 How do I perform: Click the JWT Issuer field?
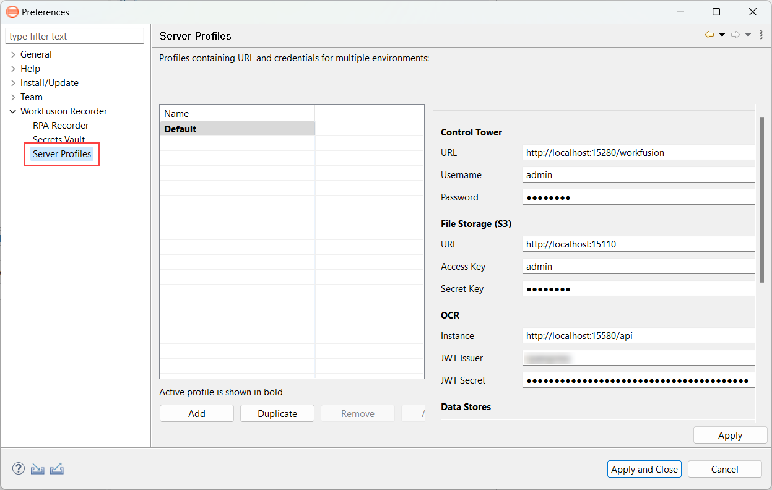point(638,358)
